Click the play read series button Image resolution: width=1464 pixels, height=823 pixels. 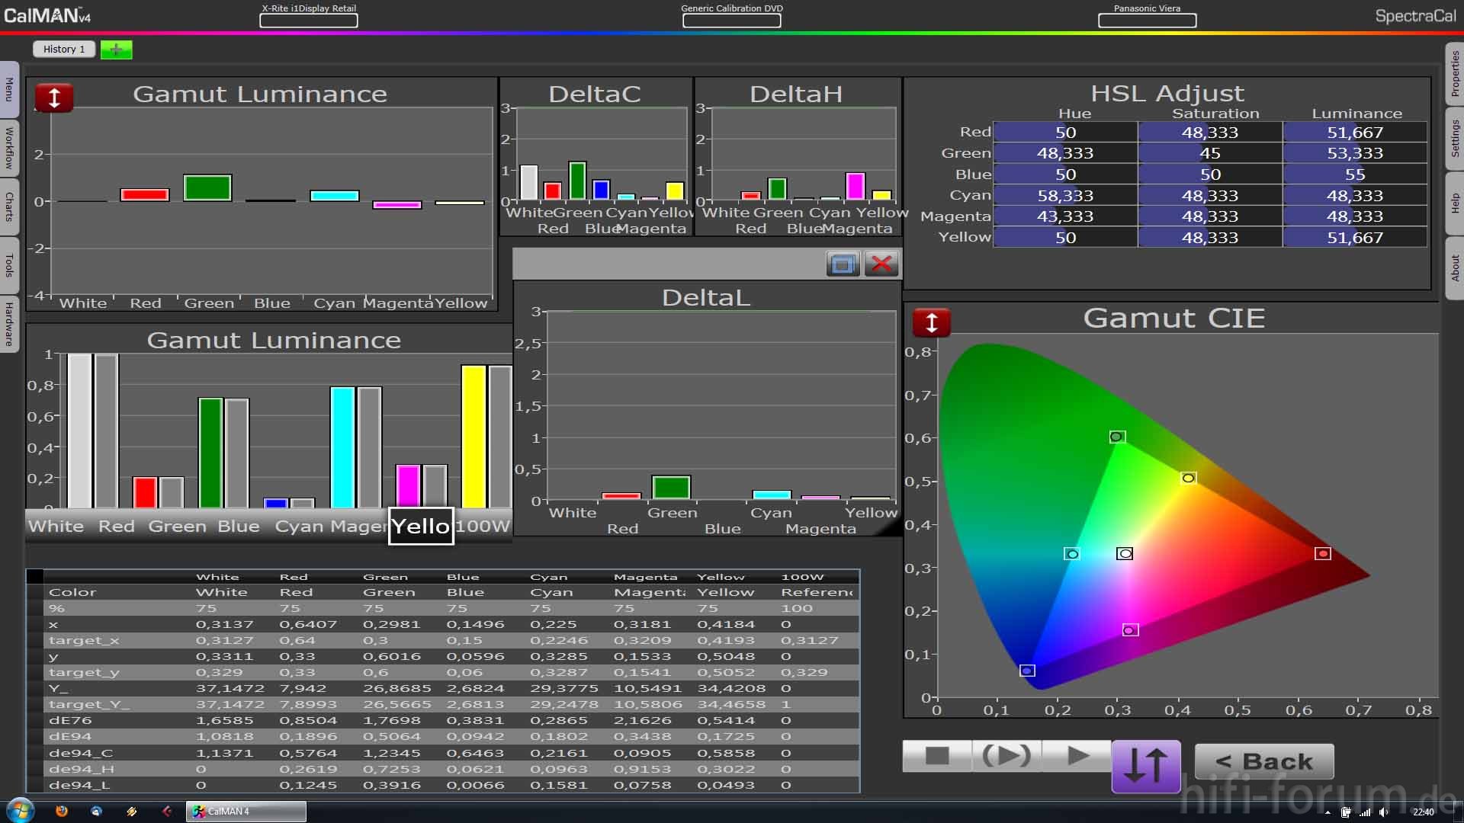click(x=1077, y=756)
